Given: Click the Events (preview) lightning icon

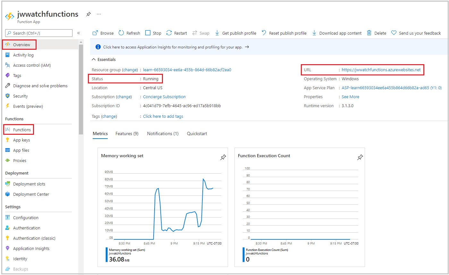Looking at the screenshot, I should click(8, 106).
